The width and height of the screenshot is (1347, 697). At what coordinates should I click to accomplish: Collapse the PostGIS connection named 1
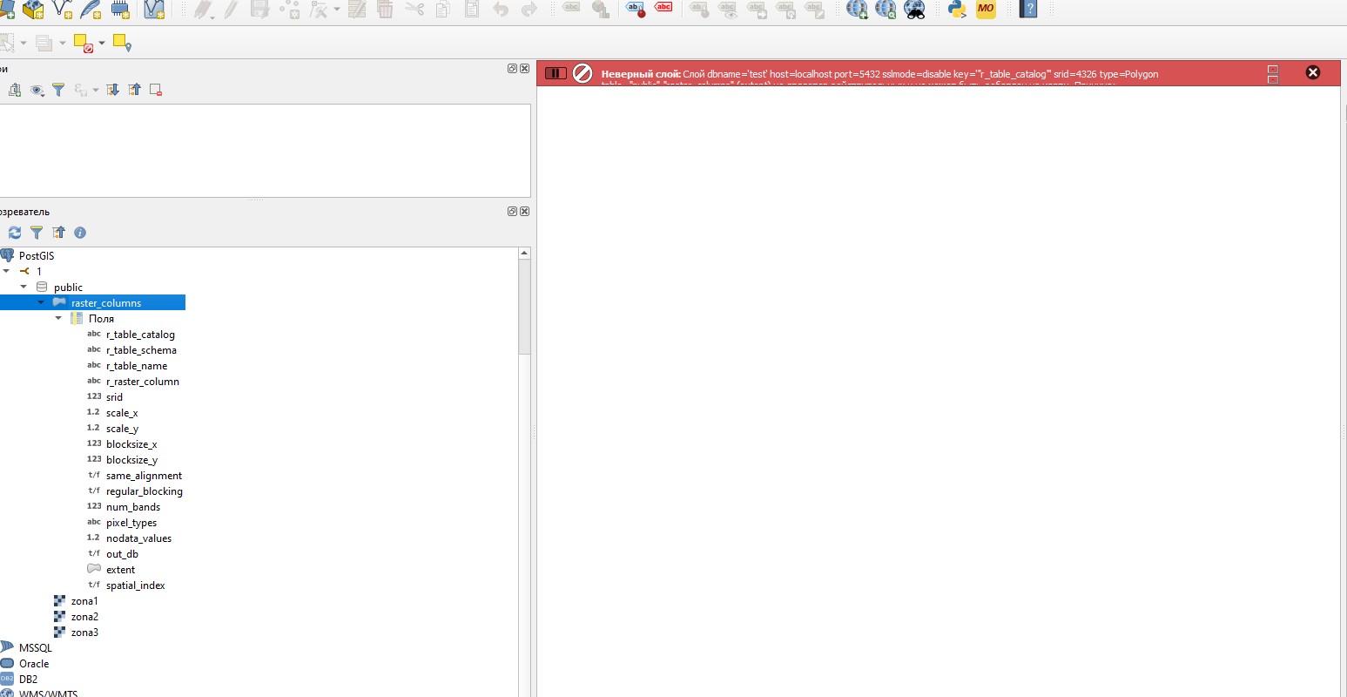click(x=6, y=271)
